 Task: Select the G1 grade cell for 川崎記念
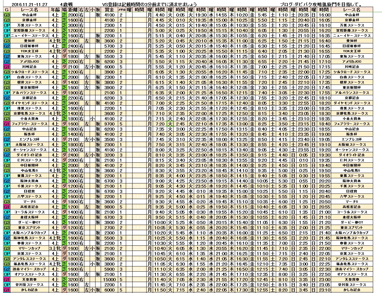tap(6, 67)
